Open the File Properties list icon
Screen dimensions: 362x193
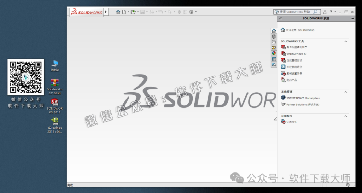pos(185,12)
